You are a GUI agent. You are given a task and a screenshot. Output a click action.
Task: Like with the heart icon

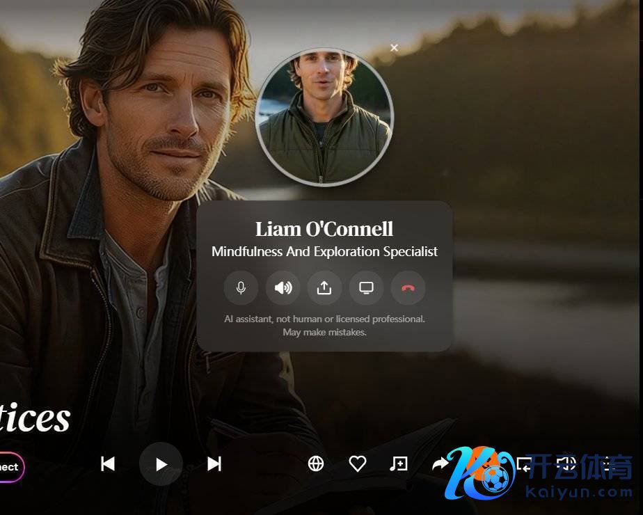[x=358, y=463]
